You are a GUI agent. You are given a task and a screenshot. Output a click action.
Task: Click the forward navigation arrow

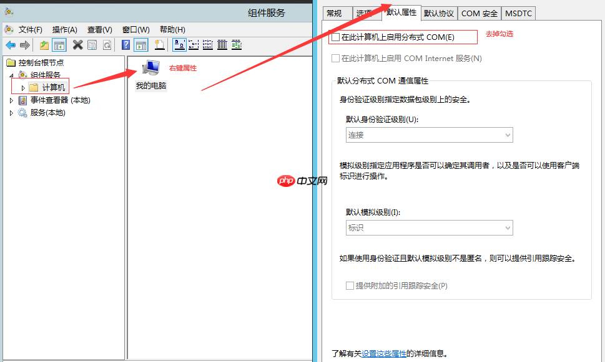click(24, 44)
